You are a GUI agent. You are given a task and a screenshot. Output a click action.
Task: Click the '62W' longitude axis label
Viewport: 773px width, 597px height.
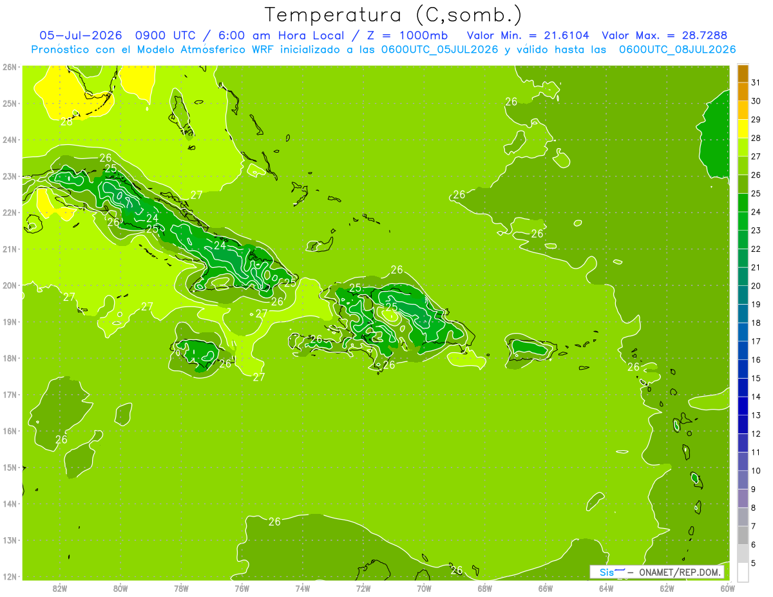[x=667, y=588]
